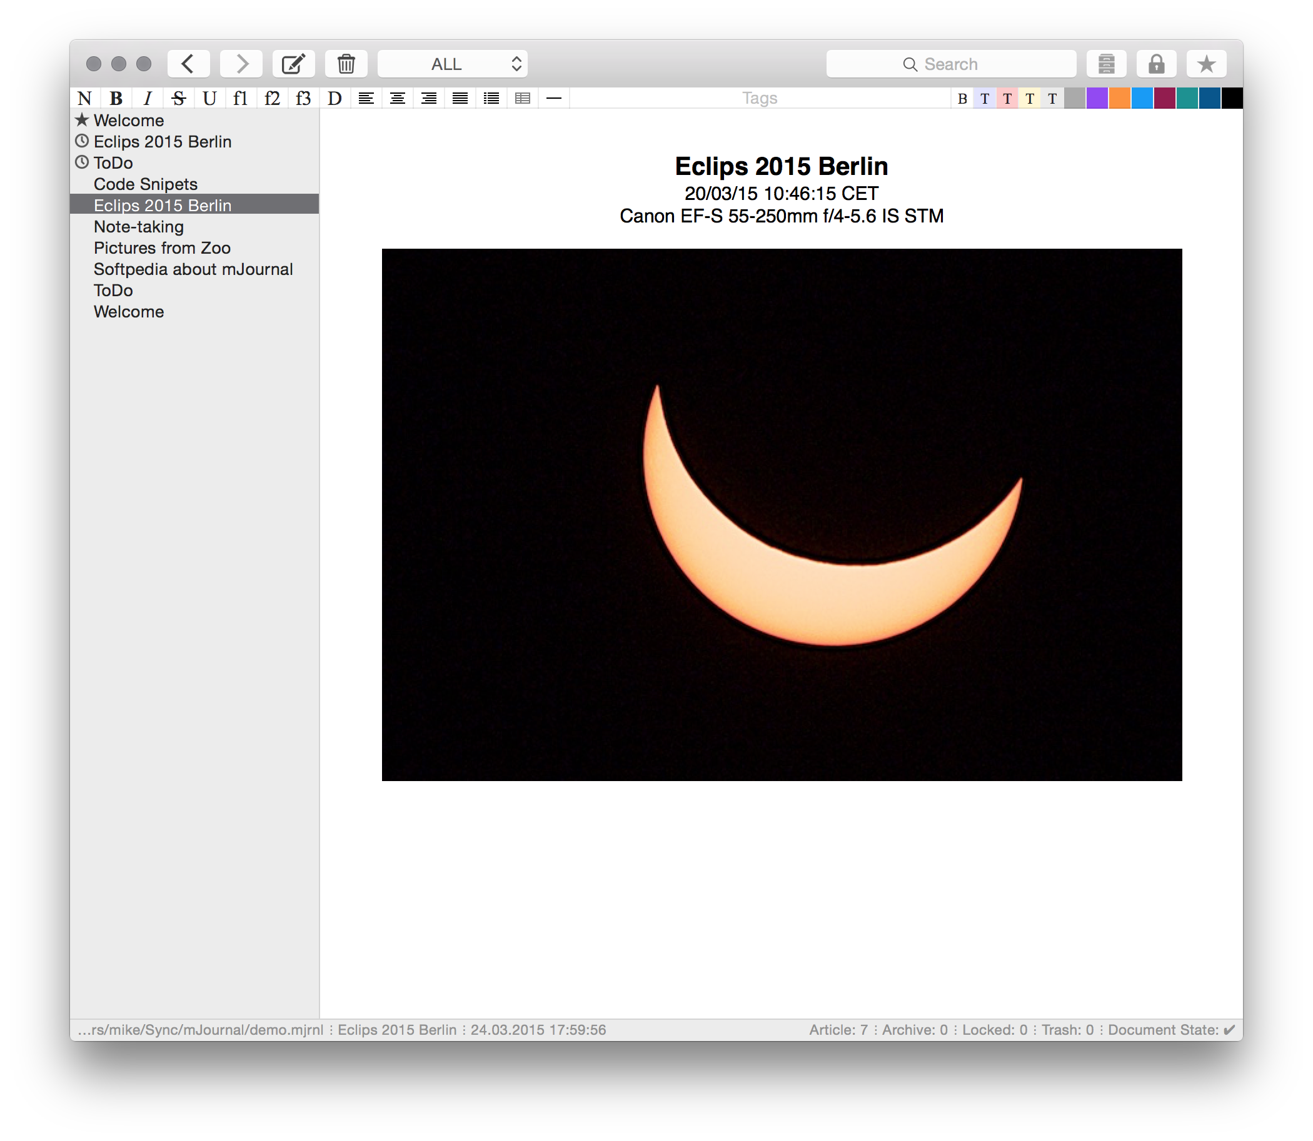Click the archive drawer icon
This screenshot has height=1141, width=1313.
(x=1106, y=64)
